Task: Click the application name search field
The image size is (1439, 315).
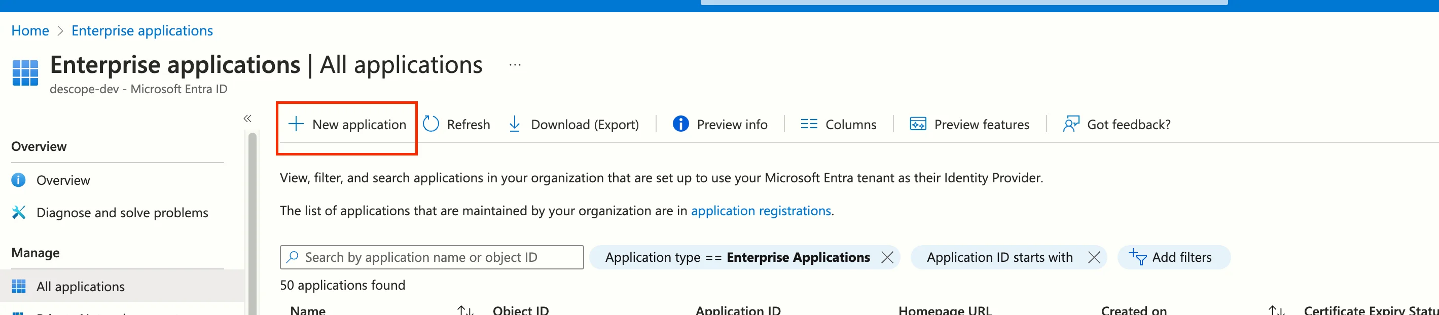Action: pos(432,257)
